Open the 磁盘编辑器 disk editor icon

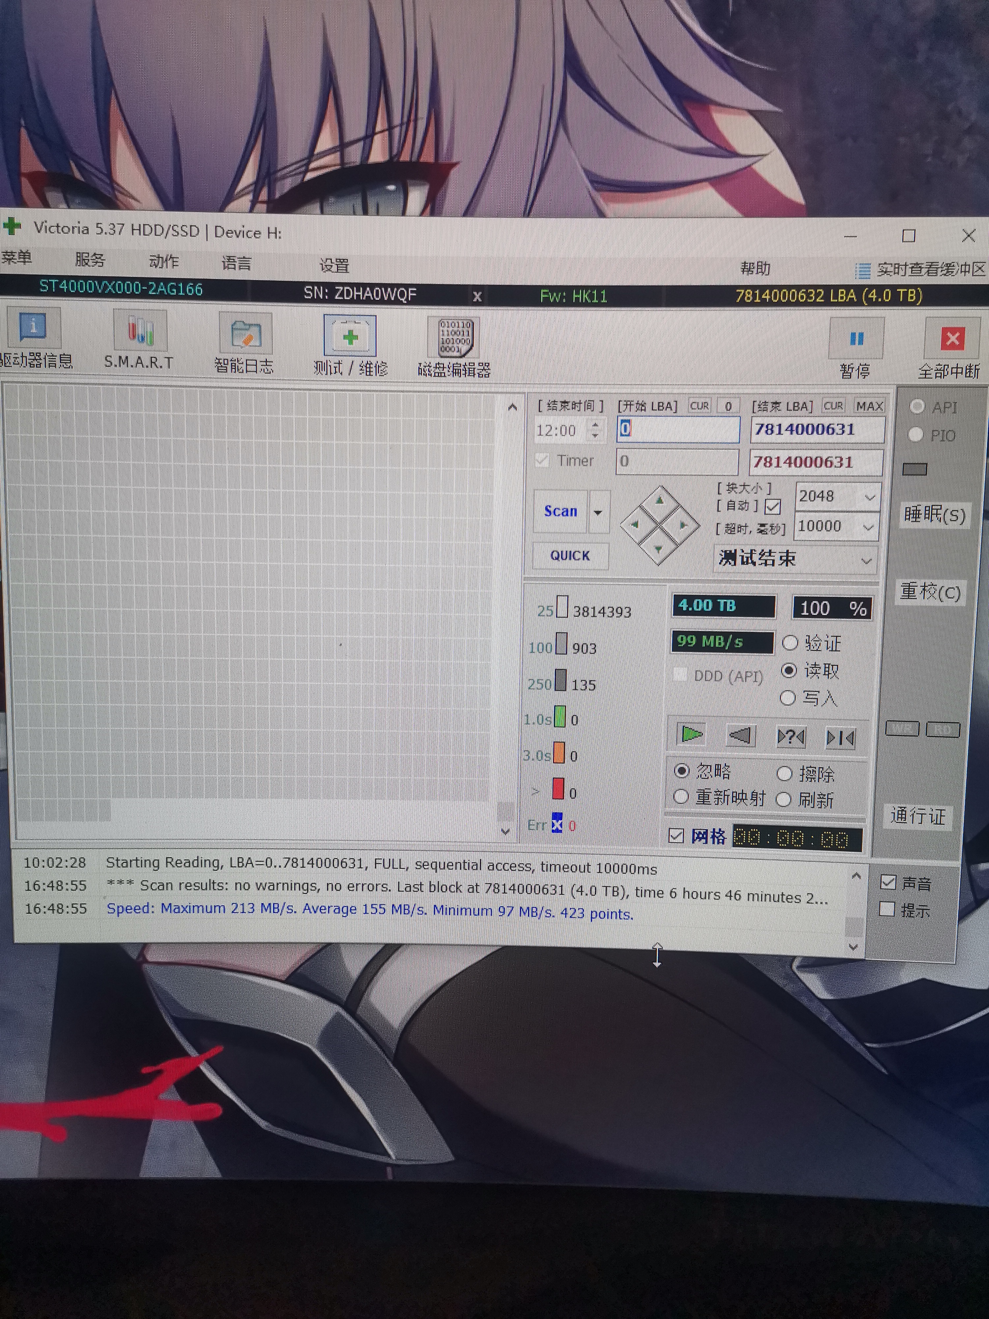(x=455, y=338)
